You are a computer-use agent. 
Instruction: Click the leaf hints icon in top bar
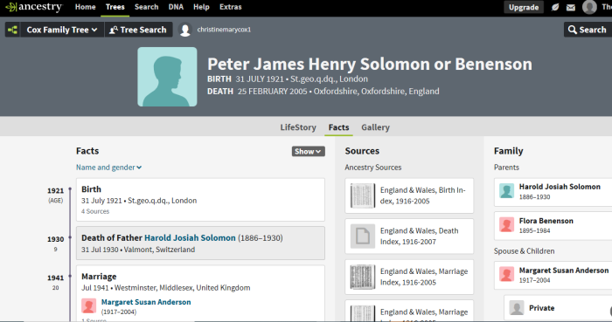click(555, 7)
